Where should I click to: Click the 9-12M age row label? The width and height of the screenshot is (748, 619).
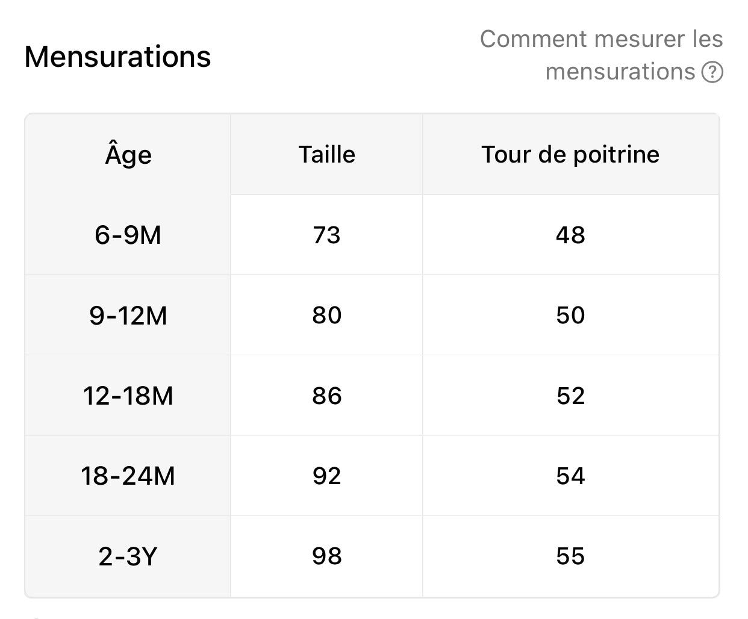128,316
